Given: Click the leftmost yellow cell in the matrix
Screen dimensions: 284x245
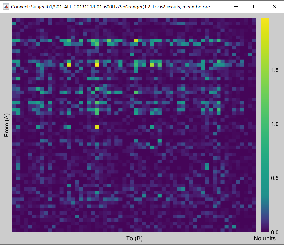Looking at the screenshot, I should pyautogui.click(x=69, y=65).
